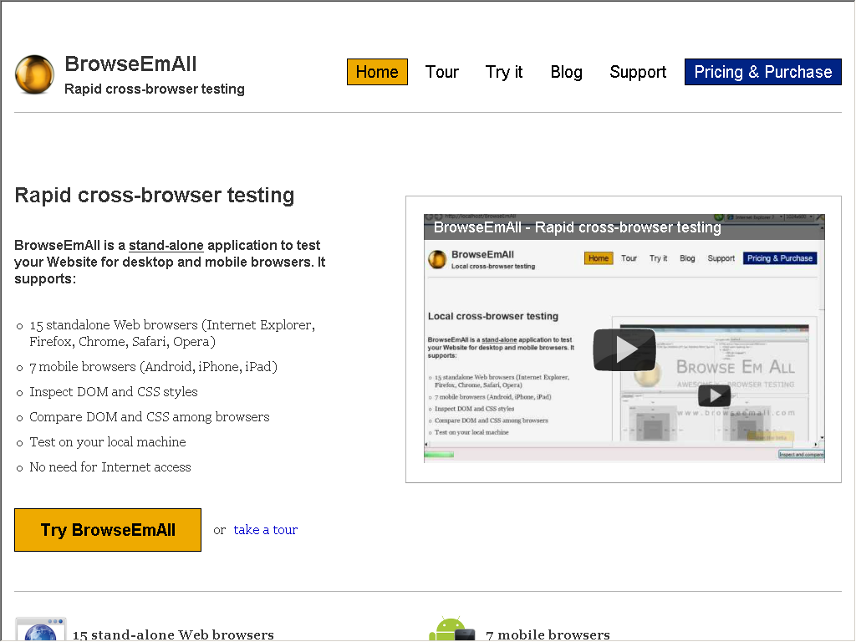The height and width of the screenshot is (642, 856).
Task: Follow the 'take a tour' link
Action: pos(265,530)
